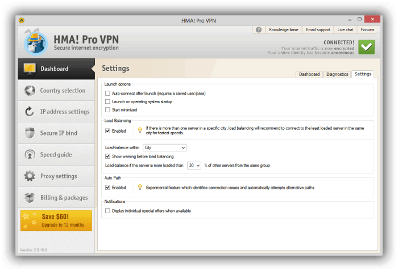398x271 pixels.
Task: Open the Speed guide section
Action: 56,155
